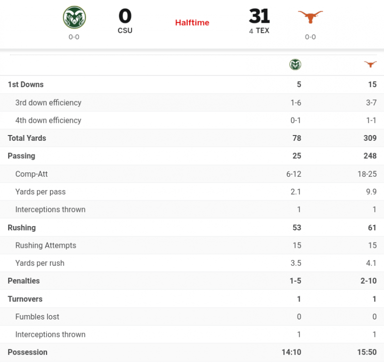Select the 1st Downs row label
384x363 pixels.
pos(26,85)
